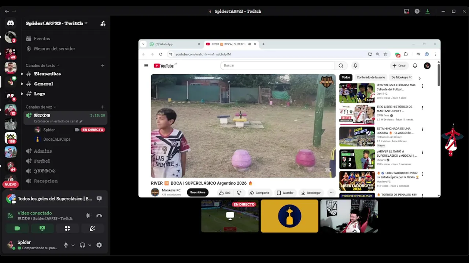Open new tab in the shared browser
This screenshot has width=469, height=263.
pos(263,44)
